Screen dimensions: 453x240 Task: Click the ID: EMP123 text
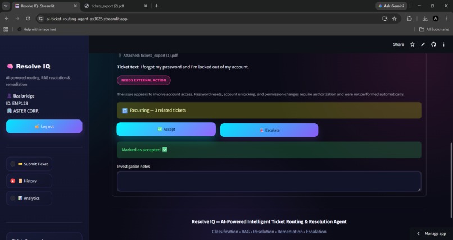(x=17, y=103)
